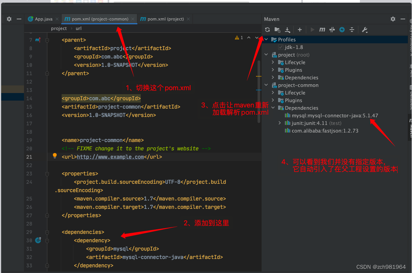Add a Maven project with plus icon
The height and width of the screenshot is (273, 412).
pos(299,30)
